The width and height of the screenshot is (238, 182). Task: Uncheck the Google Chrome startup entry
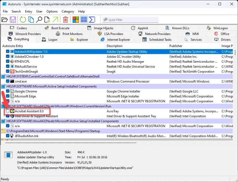point(7,91)
